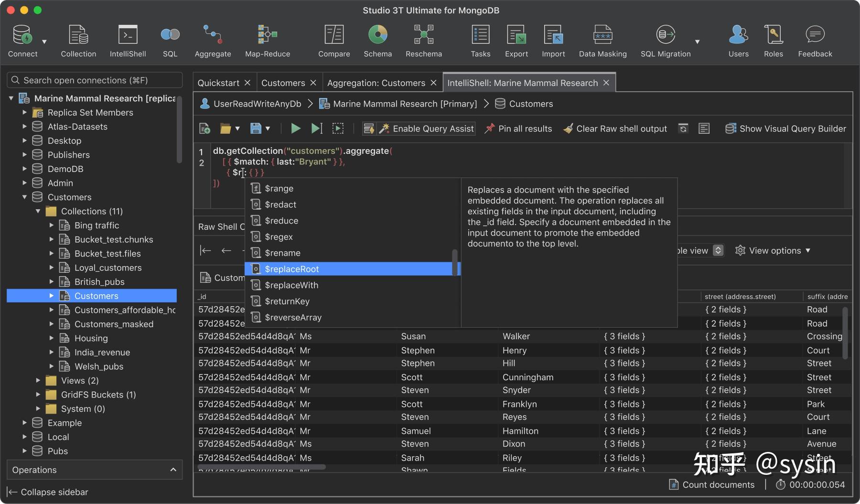Run the shell script with the green play icon
The image size is (860, 504).
pos(295,128)
